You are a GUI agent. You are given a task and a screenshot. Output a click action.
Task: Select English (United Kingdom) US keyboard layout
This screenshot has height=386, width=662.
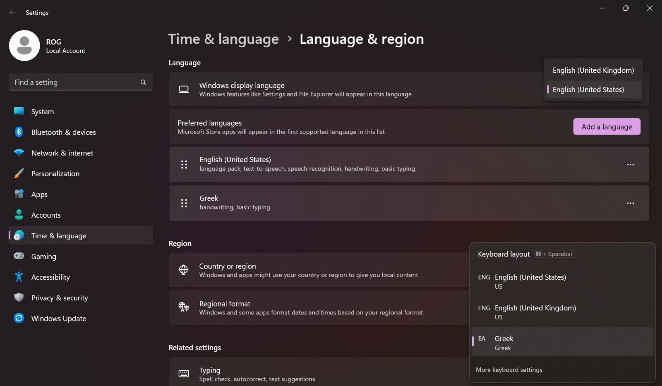point(562,312)
